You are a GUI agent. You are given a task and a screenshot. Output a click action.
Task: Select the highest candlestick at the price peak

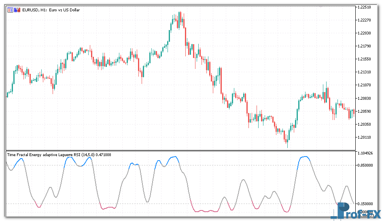tap(179, 18)
